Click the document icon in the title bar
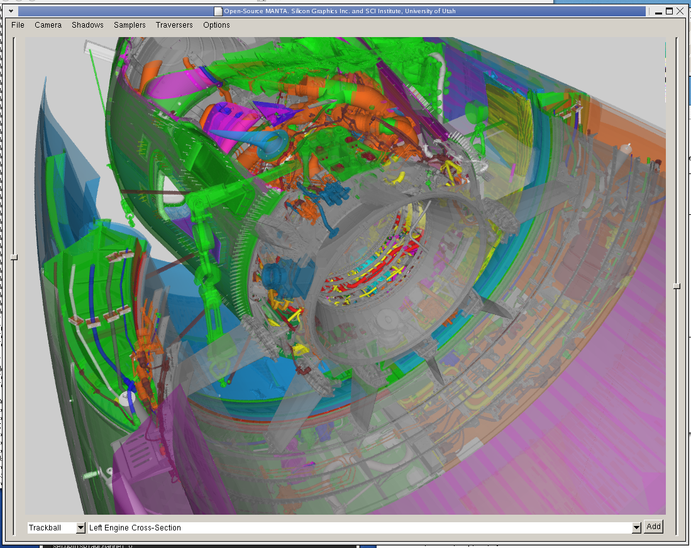Screen dimensions: 691x548 pos(218,11)
